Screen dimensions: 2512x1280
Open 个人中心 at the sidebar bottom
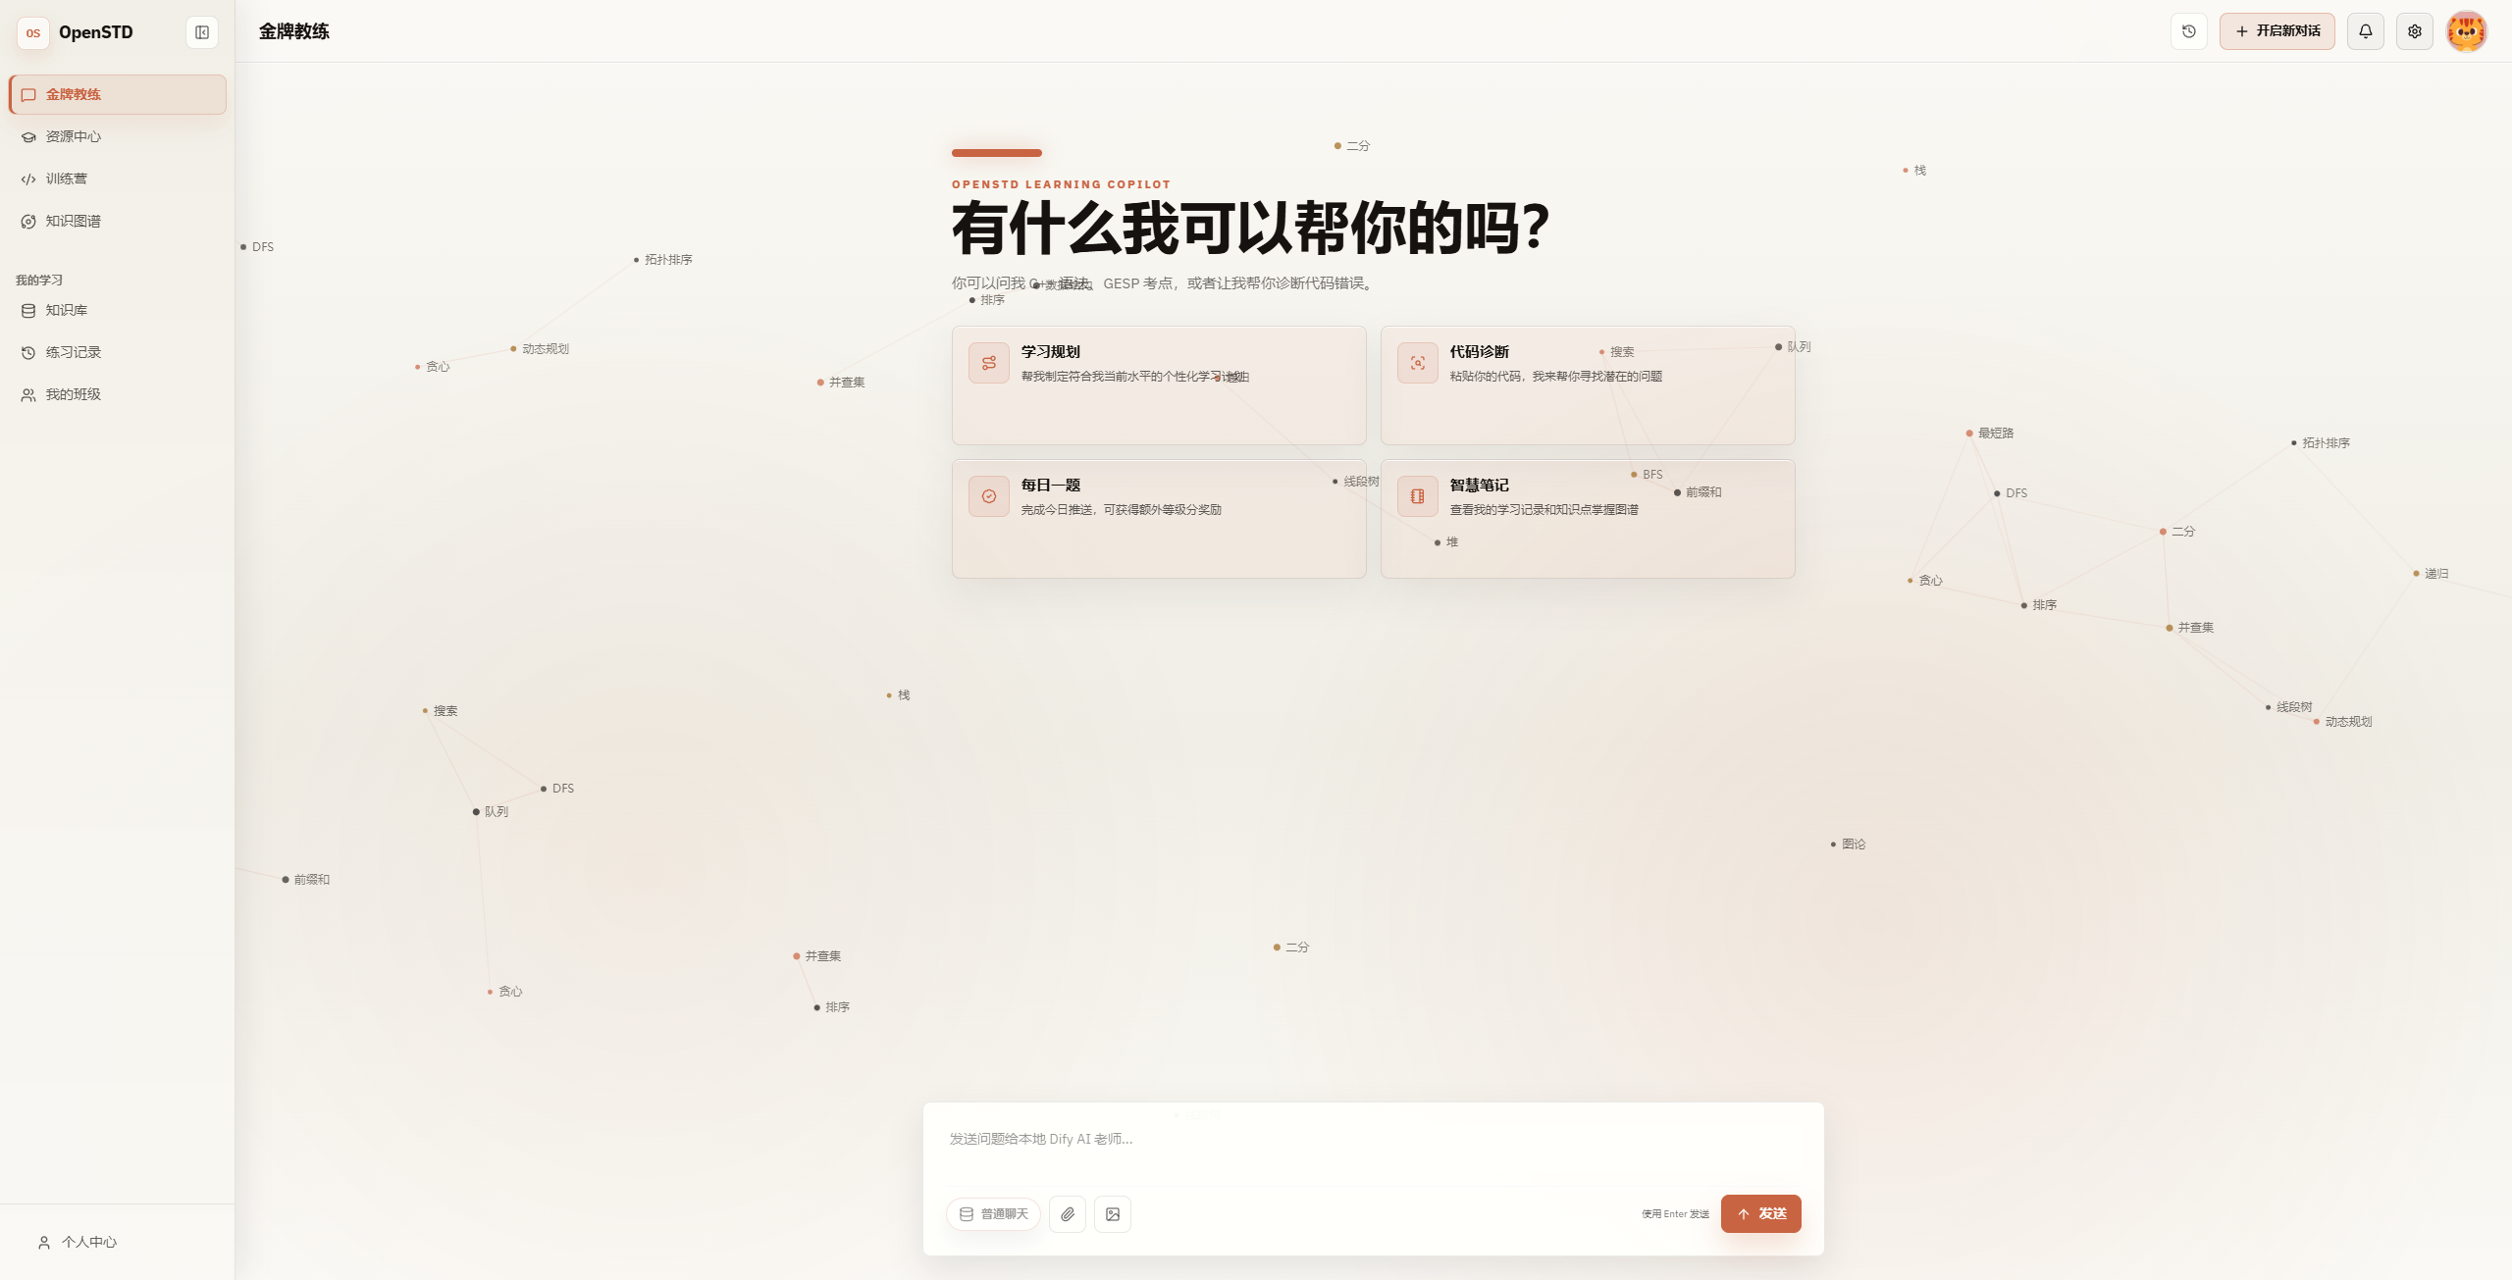tap(118, 1242)
